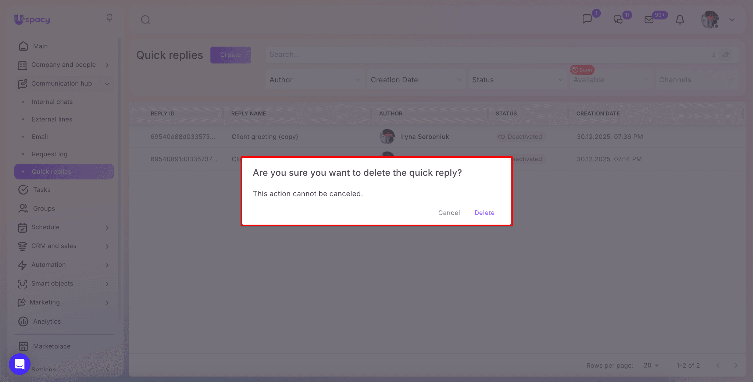Image resolution: width=753 pixels, height=382 pixels.
Task: Open notifications bell icon
Action: coord(680,20)
